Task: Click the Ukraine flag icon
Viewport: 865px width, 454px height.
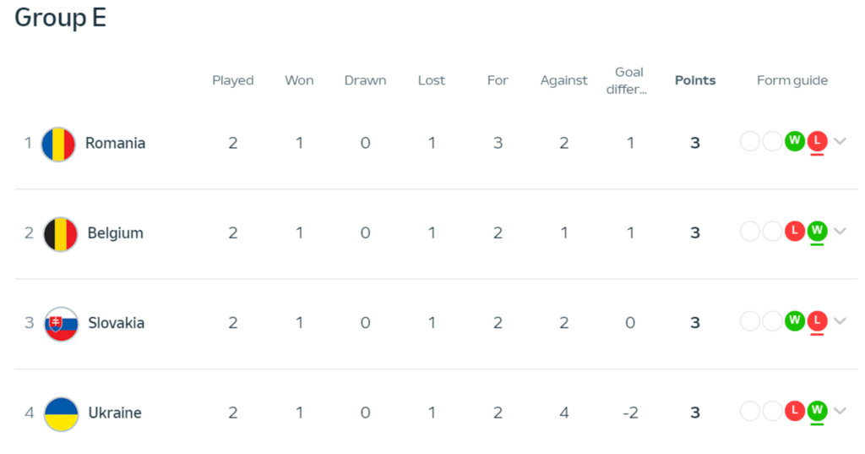Action: coord(61,413)
